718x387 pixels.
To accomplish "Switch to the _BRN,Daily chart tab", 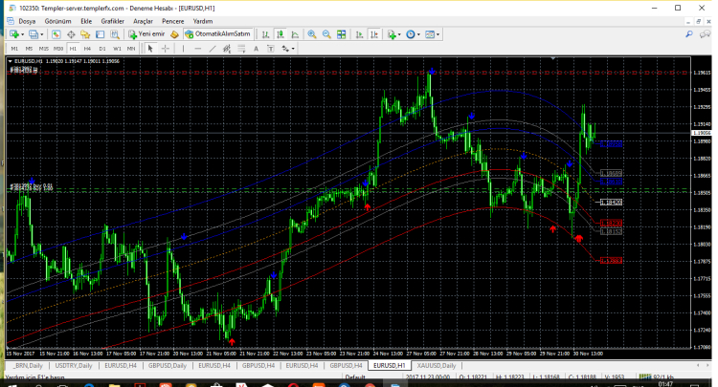I will pyautogui.click(x=28, y=366).
